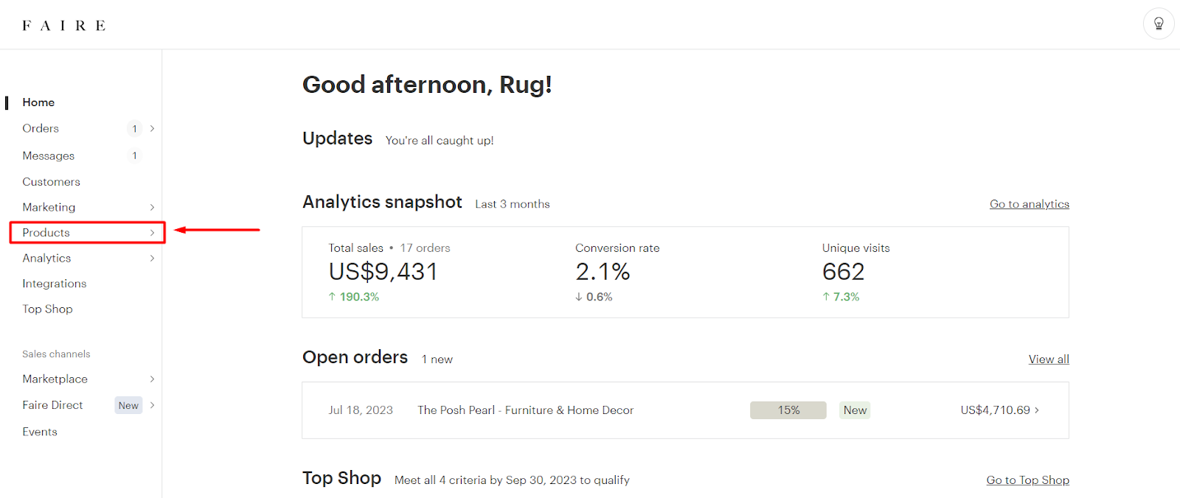Click the FAIRE logo
Image resolution: width=1180 pixels, height=498 pixels.
pyautogui.click(x=64, y=26)
